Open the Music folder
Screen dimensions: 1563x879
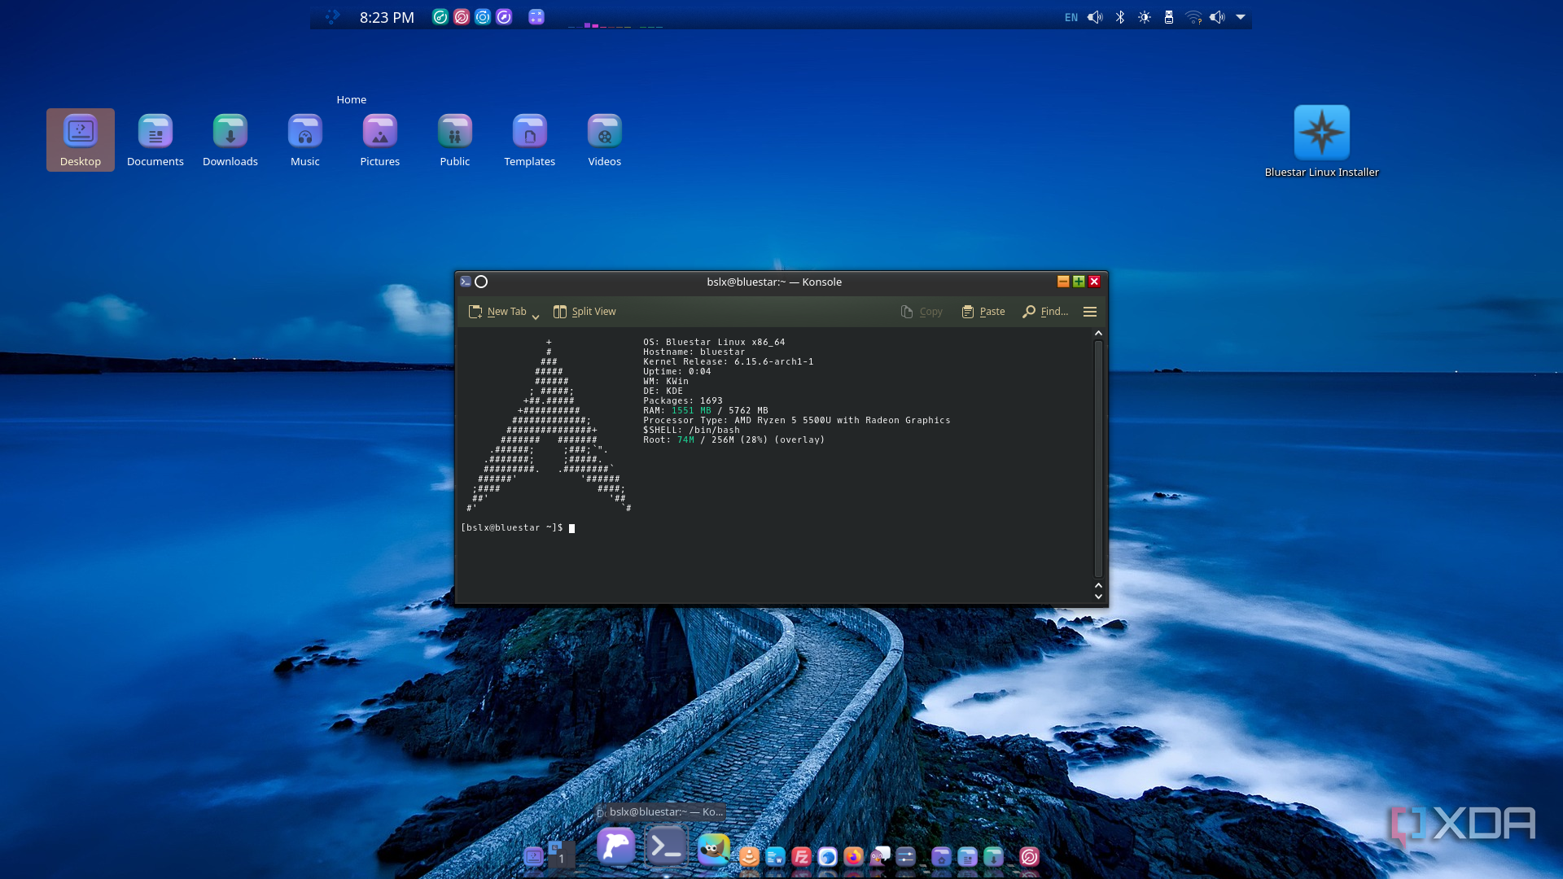coord(305,140)
